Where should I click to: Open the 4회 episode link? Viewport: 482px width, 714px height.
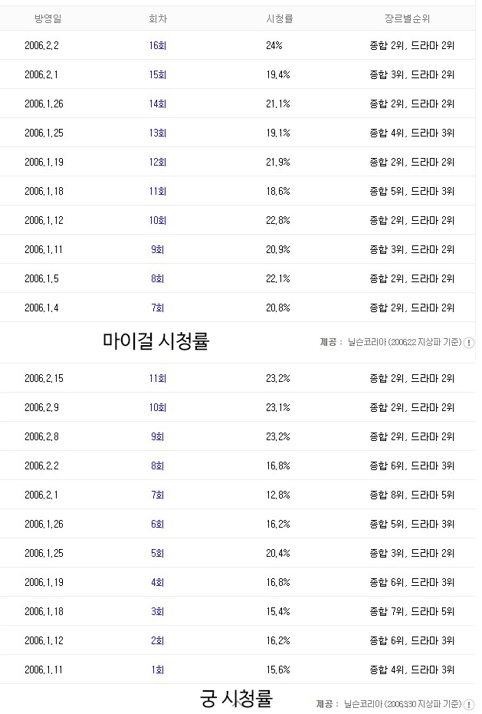click(158, 582)
